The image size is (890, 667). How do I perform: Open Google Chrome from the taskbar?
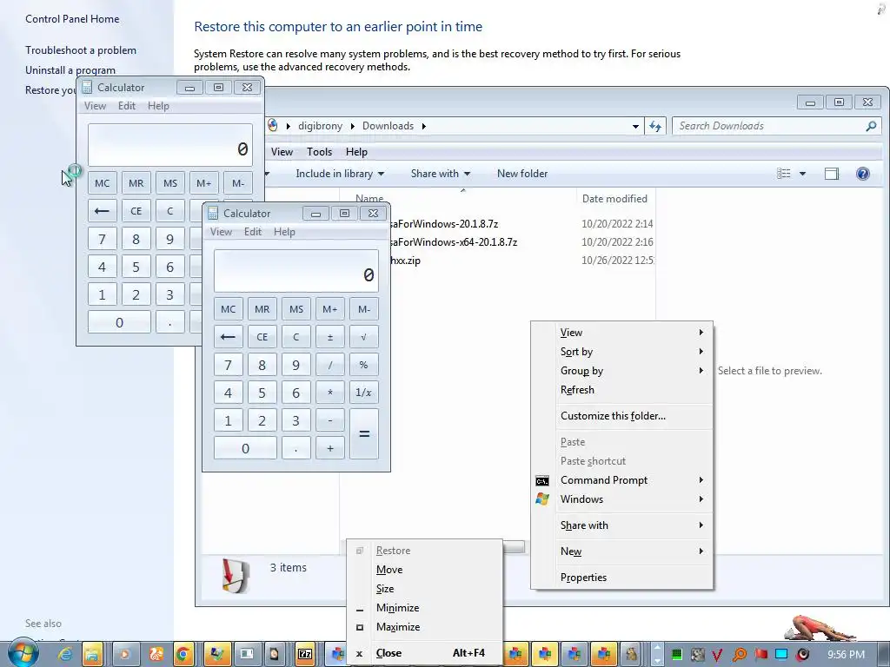183,655
